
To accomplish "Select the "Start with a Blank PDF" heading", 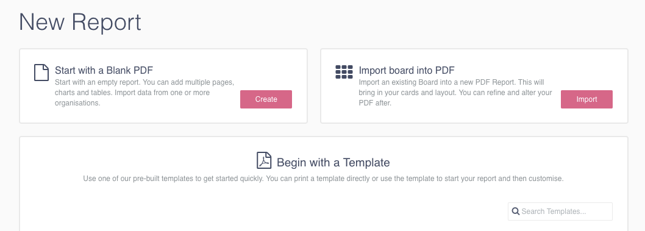I will point(104,70).
